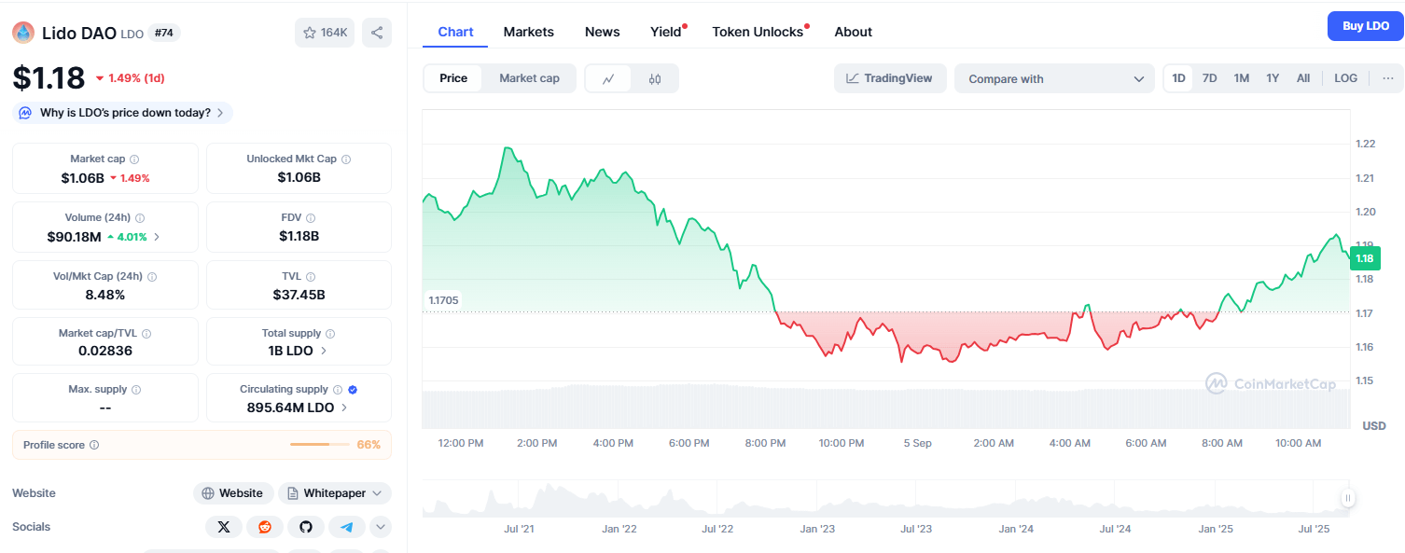This screenshot has height=553, width=1405.
Task: Expand Total supply 1B LDO arrow
Action: 324,351
